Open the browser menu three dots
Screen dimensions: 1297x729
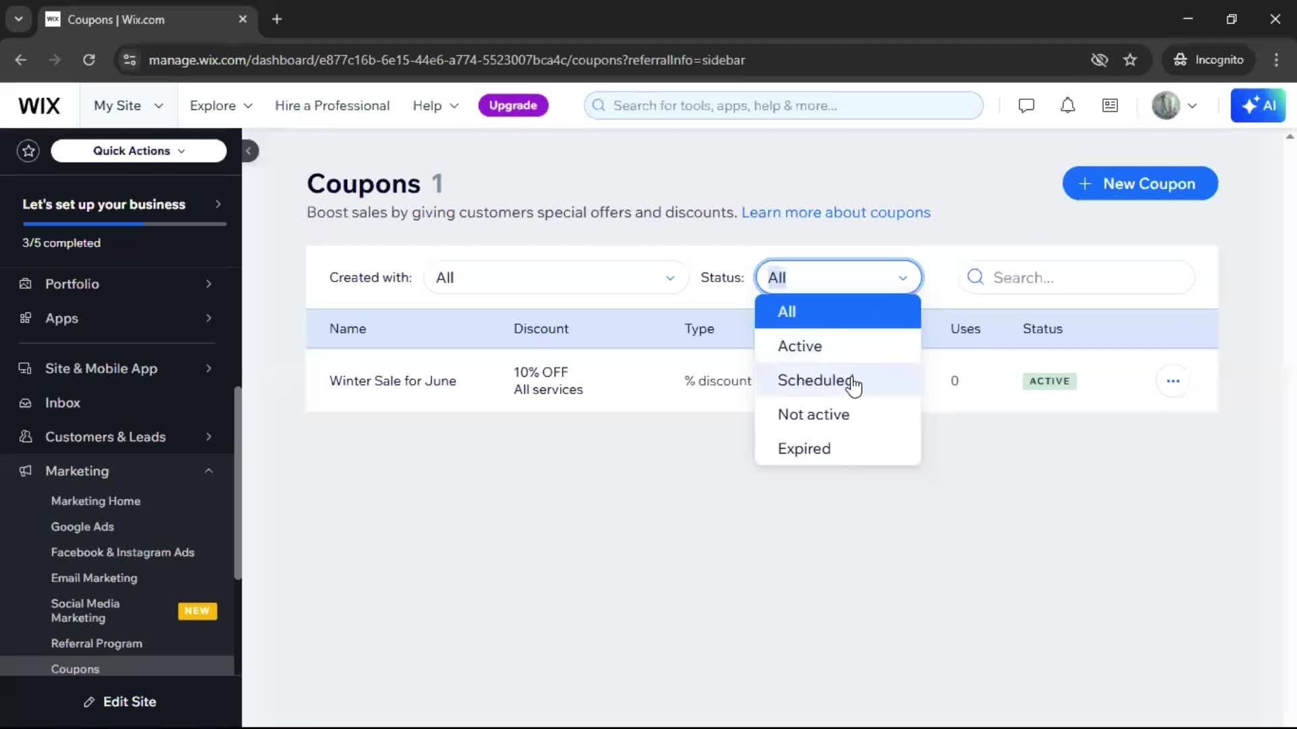[1276, 59]
